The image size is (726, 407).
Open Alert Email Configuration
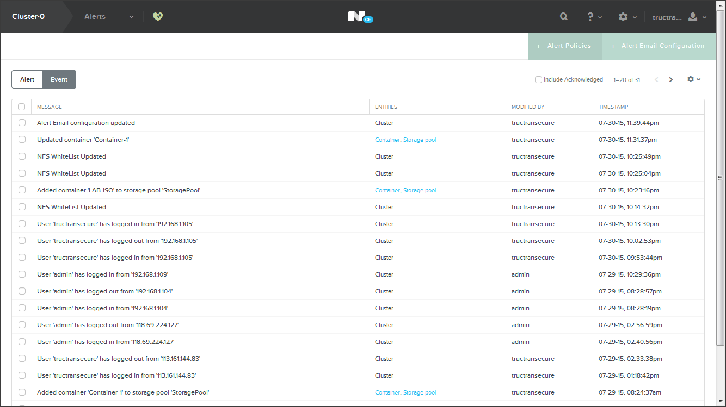tap(659, 46)
